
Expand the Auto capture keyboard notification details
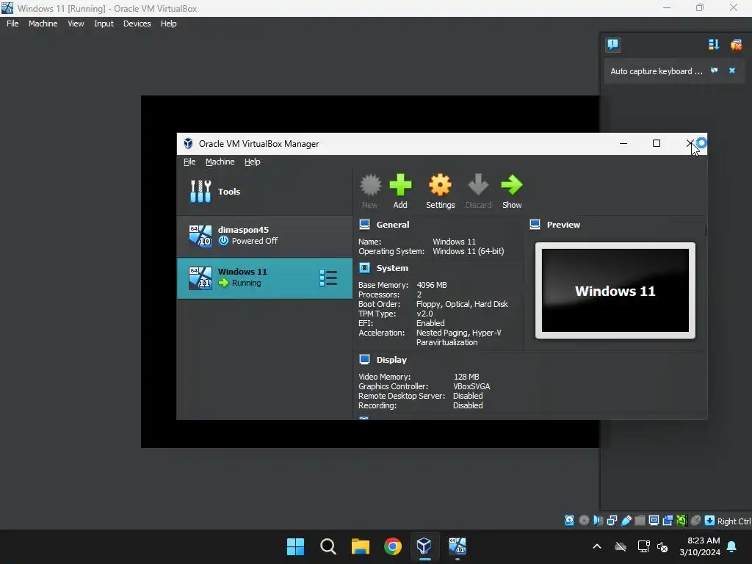[x=714, y=70]
